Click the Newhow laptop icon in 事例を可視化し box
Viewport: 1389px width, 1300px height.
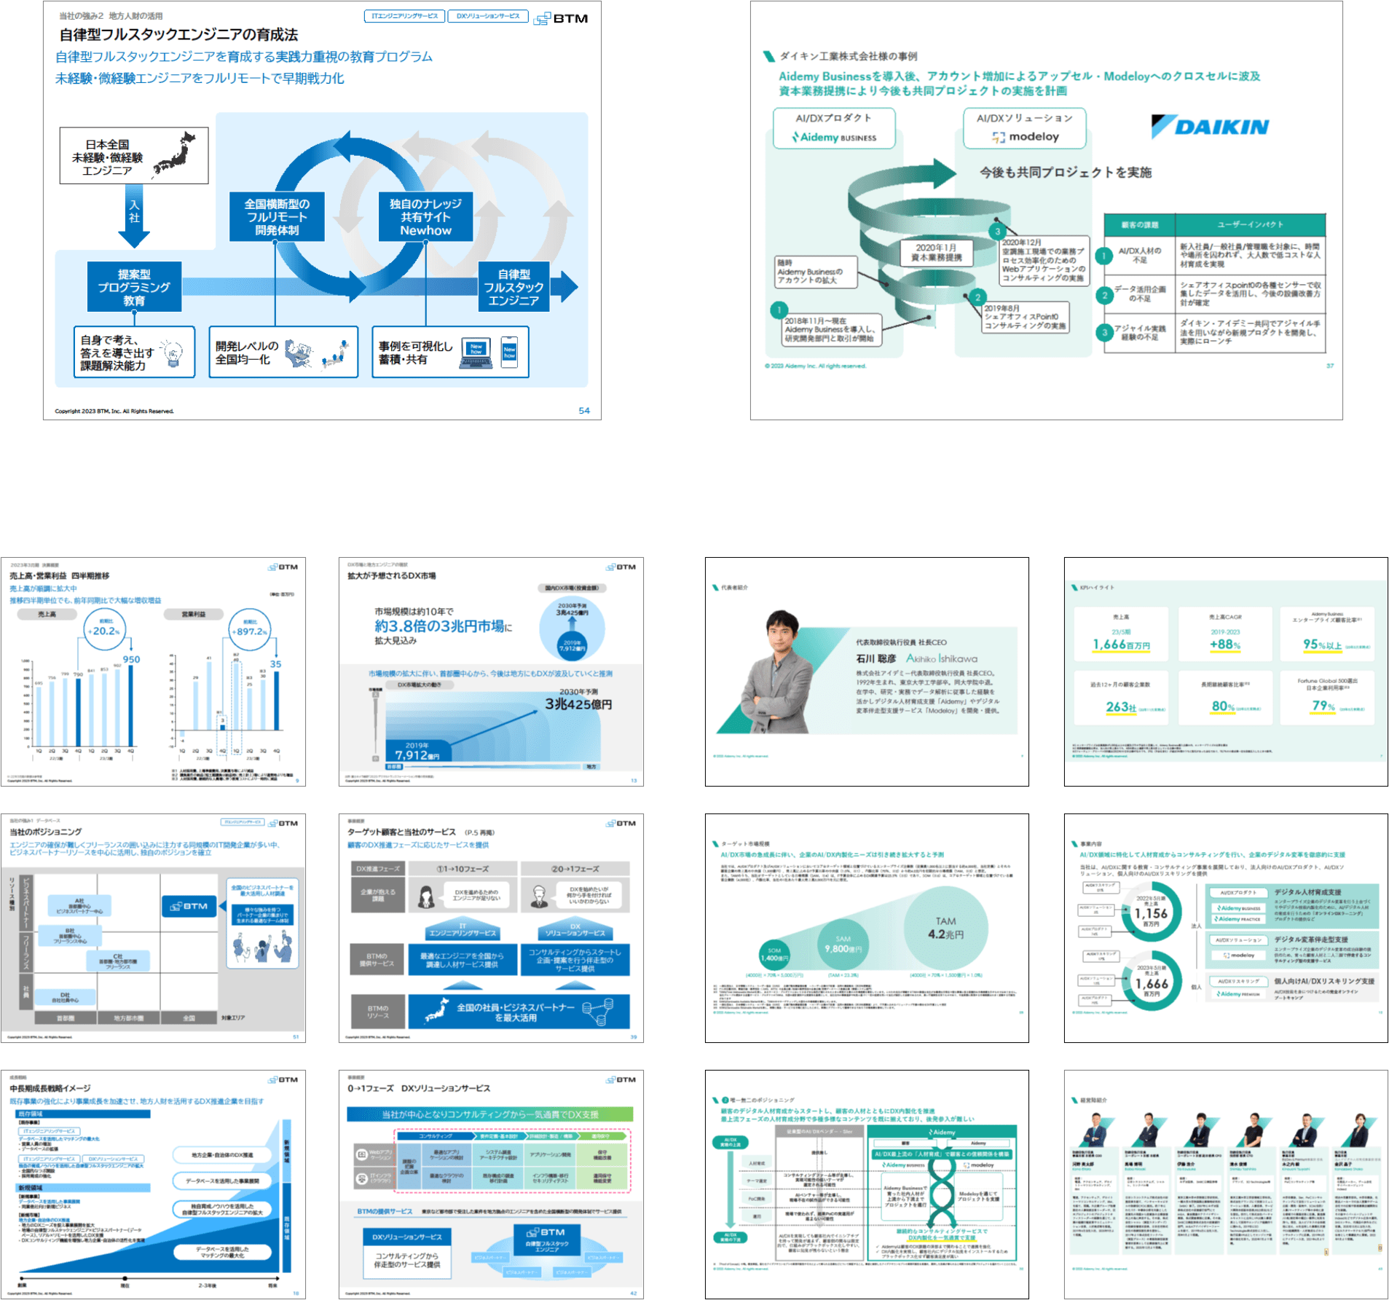point(476,352)
